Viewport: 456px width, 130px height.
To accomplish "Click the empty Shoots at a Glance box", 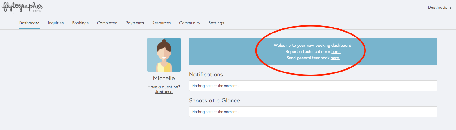I will click(x=313, y=112).
